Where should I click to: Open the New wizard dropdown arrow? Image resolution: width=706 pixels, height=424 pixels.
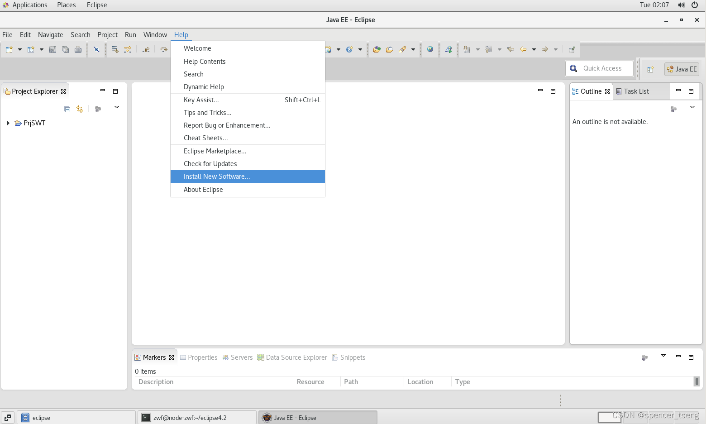(x=19, y=49)
